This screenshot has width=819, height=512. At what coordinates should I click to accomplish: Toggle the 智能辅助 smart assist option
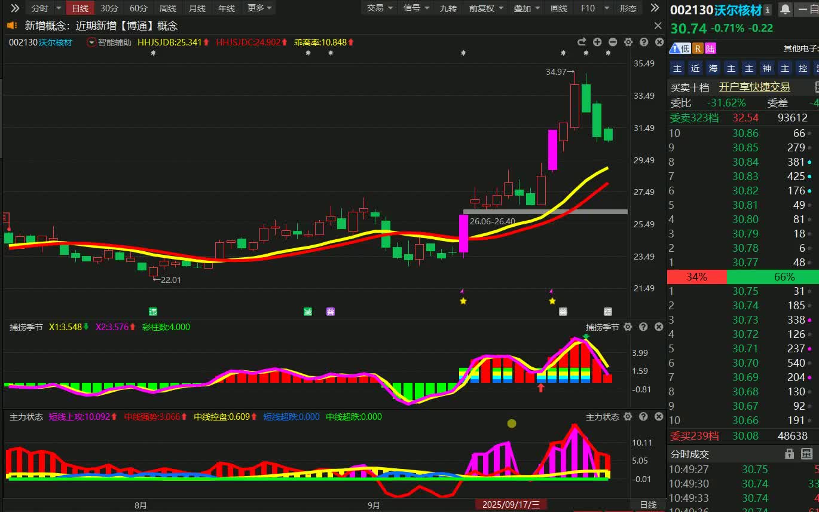point(109,42)
